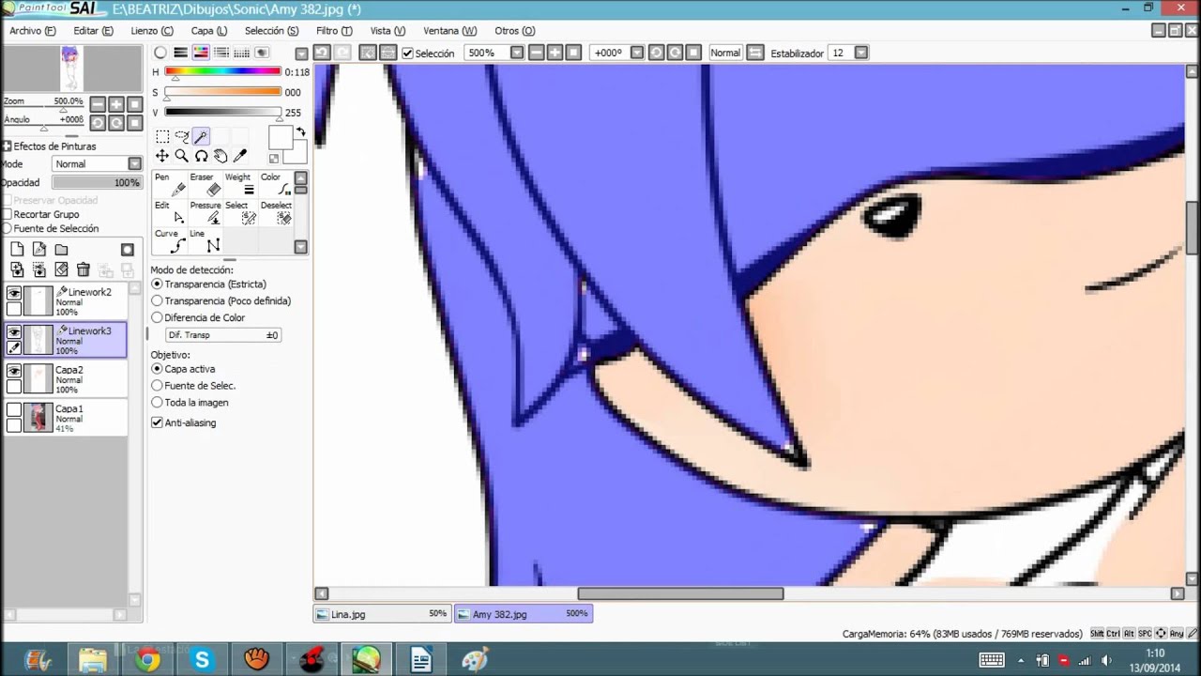
Task: Flip the canvas view horizontally
Action: point(755,53)
